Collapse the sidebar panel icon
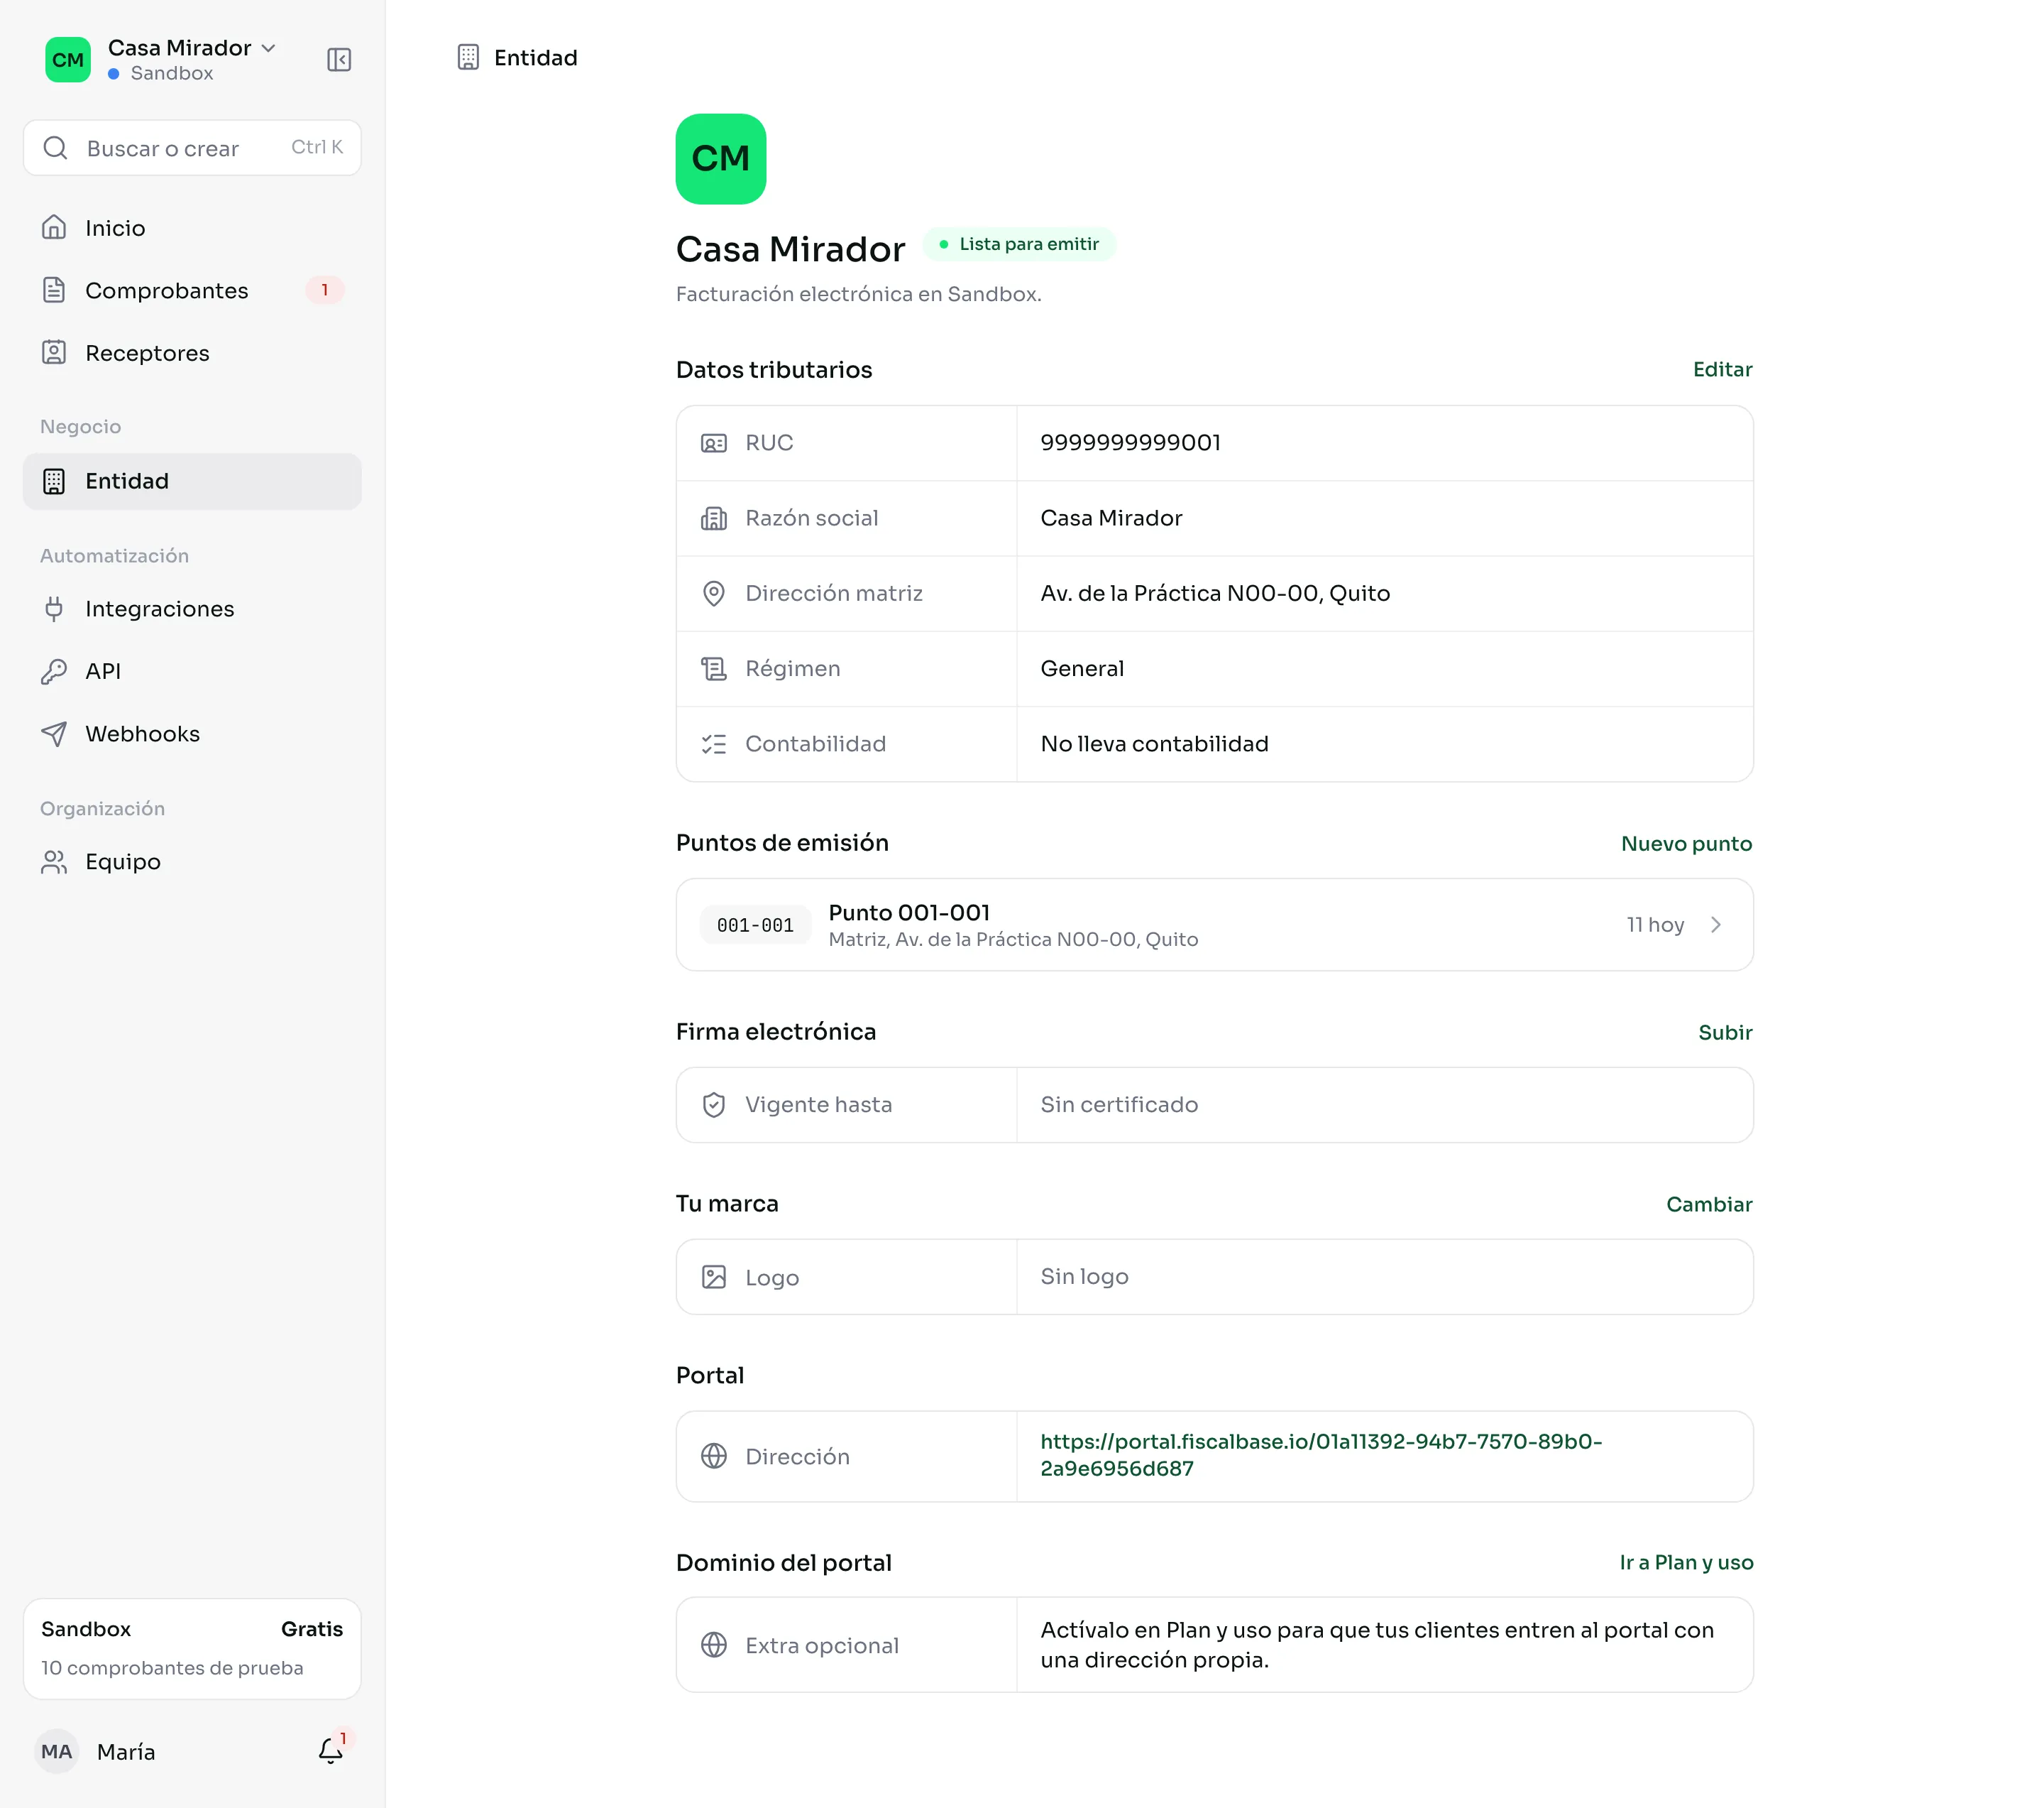Screen dimensions: 2044x1808 pos(339,60)
